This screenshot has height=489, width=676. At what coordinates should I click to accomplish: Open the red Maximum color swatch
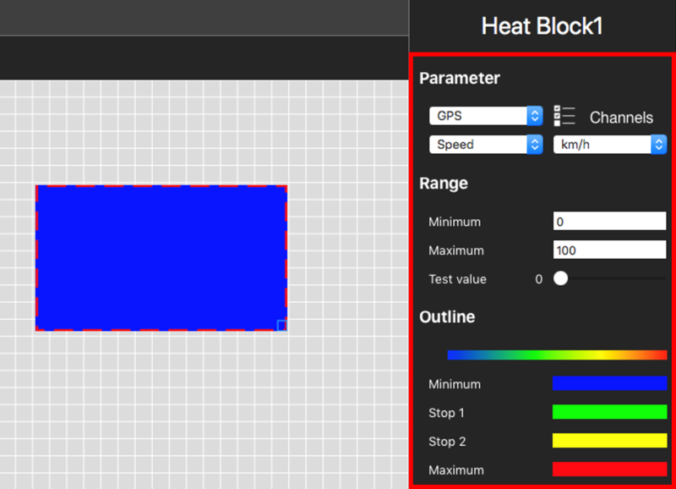pyautogui.click(x=609, y=470)
